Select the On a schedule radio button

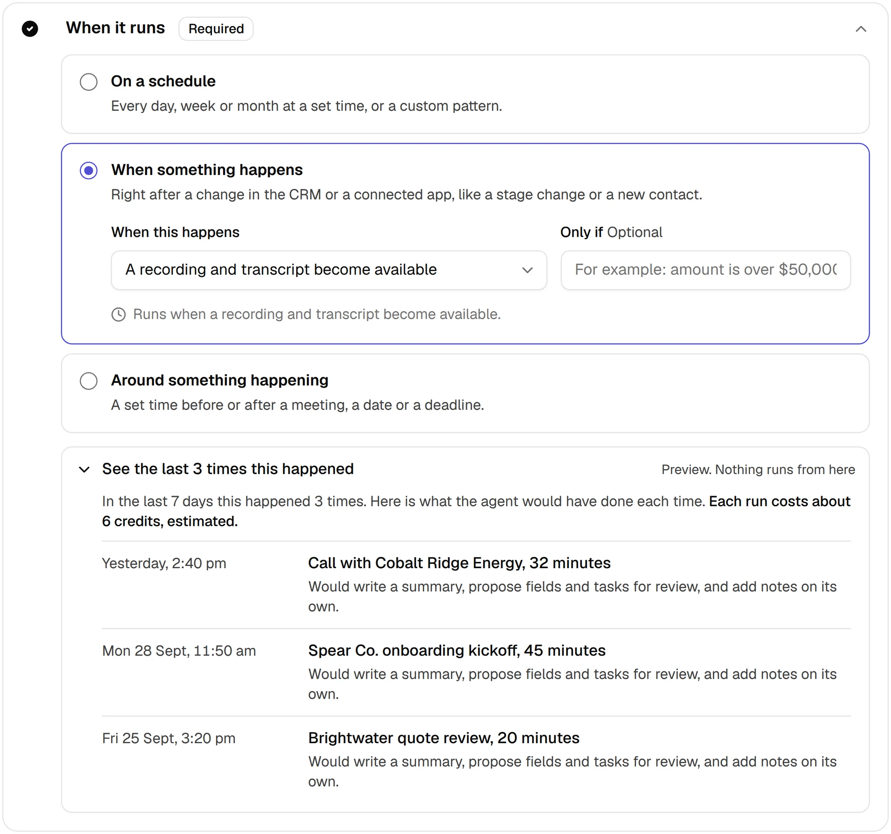[89, 81]
